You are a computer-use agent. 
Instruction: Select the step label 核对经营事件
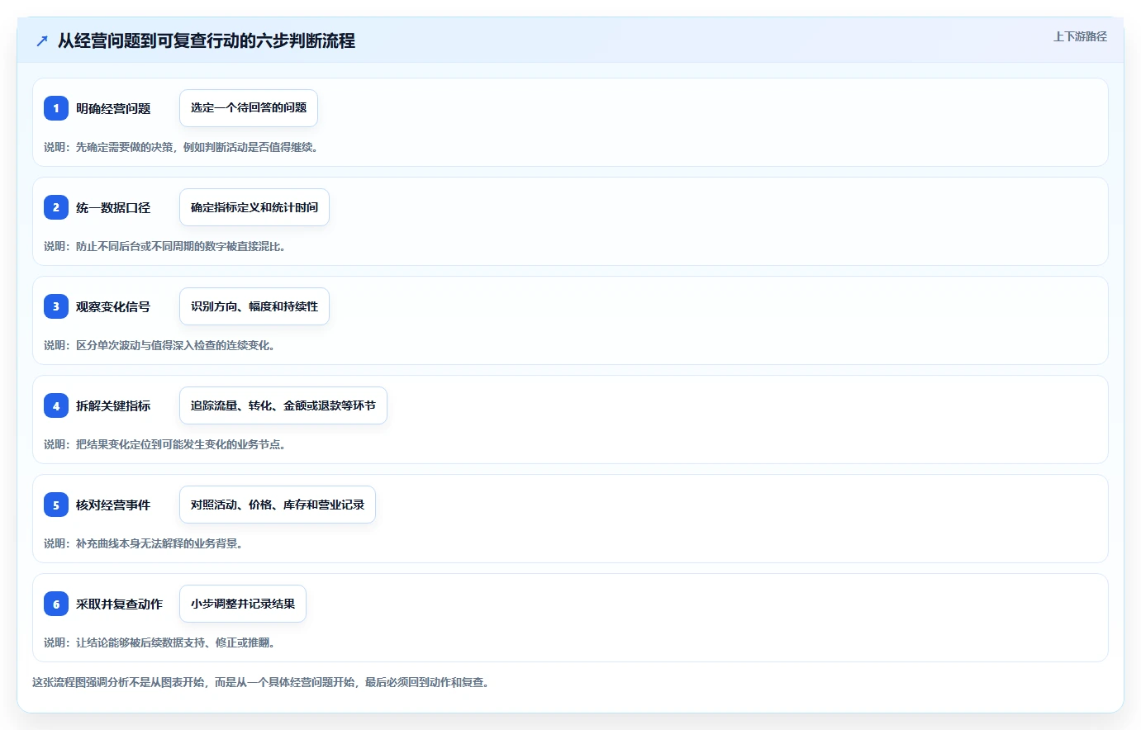113,505
